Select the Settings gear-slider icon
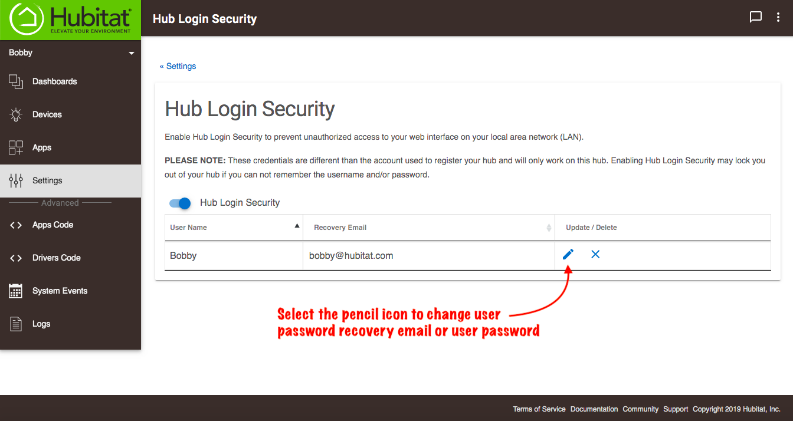 tap(16, 180)
